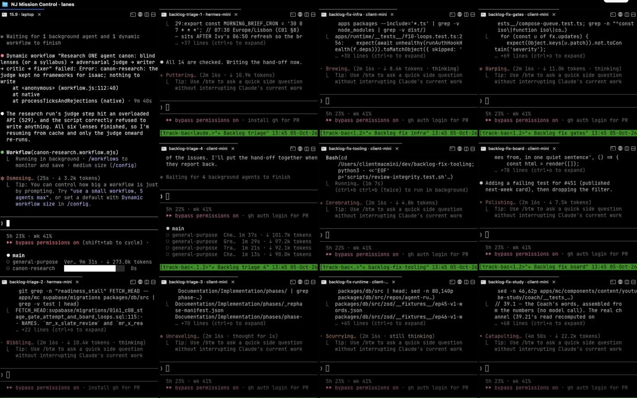Switch to backlog-fix-study client-mini tab
The height and width of the screenshot is (398, 637).
point(518,282)
